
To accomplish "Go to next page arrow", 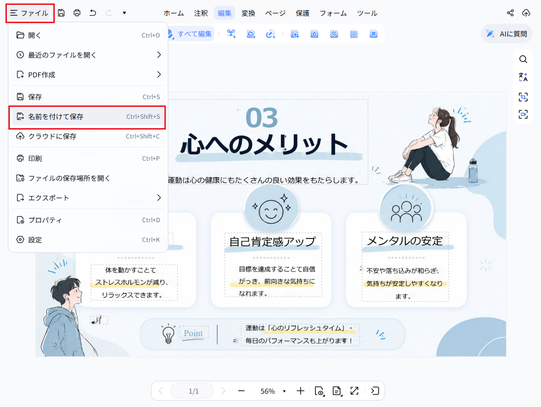I will click(x=223, y=391).
